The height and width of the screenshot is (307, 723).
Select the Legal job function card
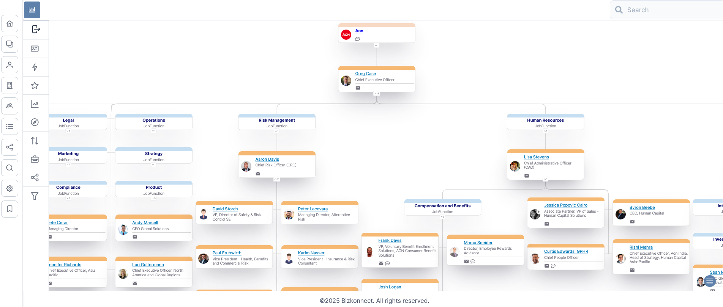[78, 122]
